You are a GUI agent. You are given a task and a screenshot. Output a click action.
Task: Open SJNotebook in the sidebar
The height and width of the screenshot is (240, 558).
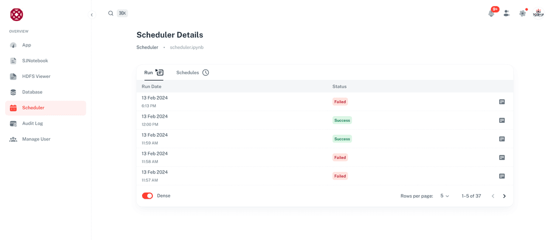(x=35, y=61)
